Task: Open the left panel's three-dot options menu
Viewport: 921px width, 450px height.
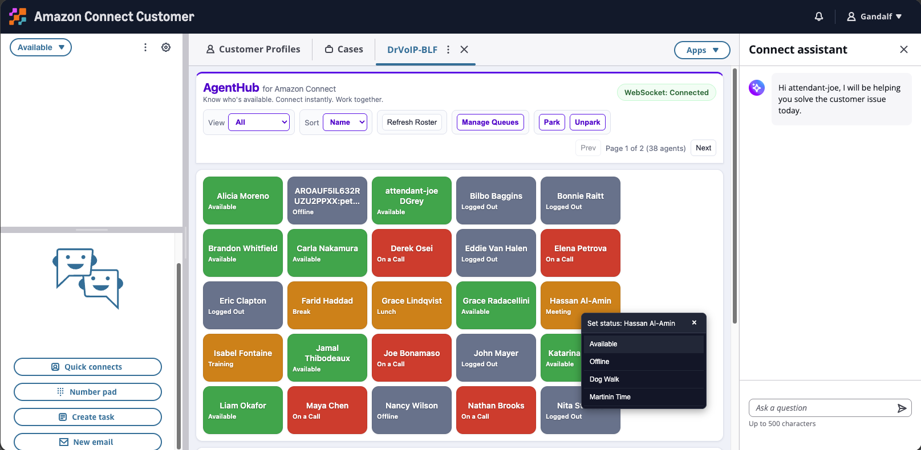Action: coord(145,47)
